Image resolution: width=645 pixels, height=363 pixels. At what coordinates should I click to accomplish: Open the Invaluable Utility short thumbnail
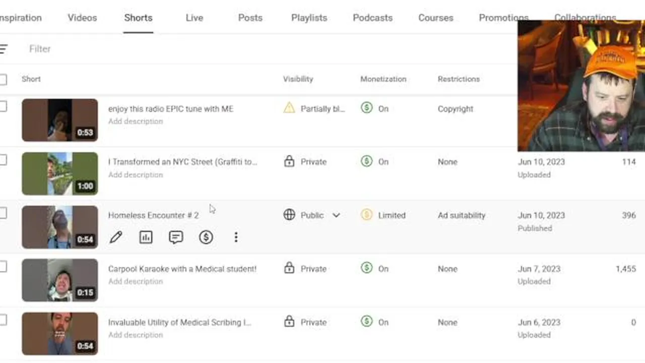click(59, 334)
